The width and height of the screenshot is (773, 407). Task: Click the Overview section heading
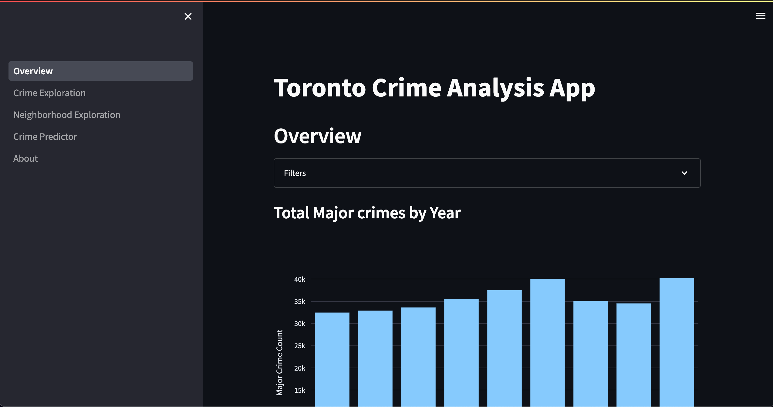[x=317, y=136]
